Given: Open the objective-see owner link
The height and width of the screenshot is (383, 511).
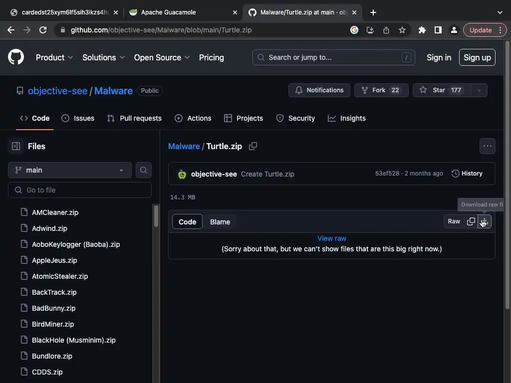Looking at the screenshot, I should 58,91.
